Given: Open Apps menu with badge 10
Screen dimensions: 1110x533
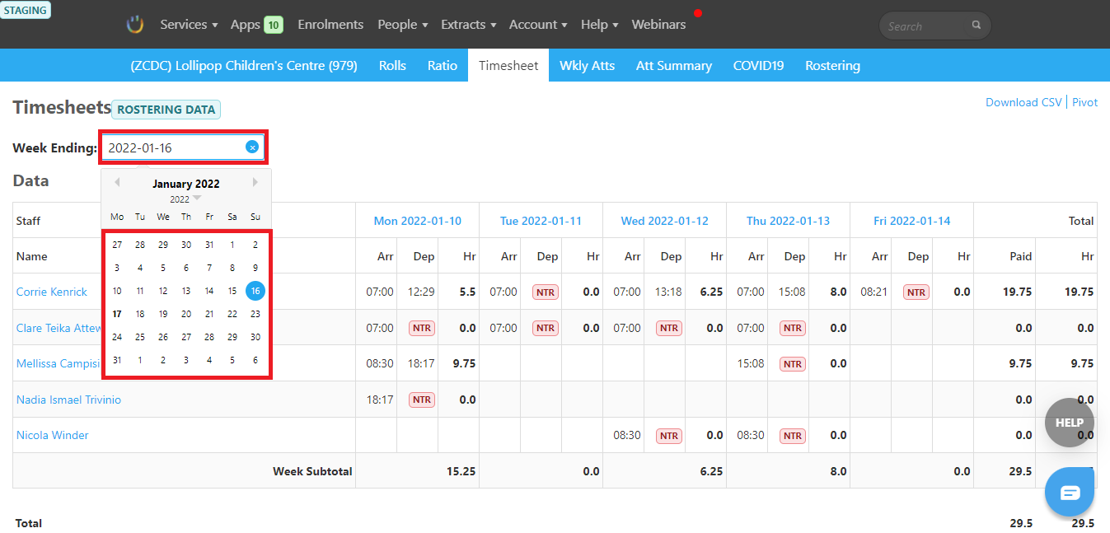Looking at the screenshot, I should click(256, 25).
